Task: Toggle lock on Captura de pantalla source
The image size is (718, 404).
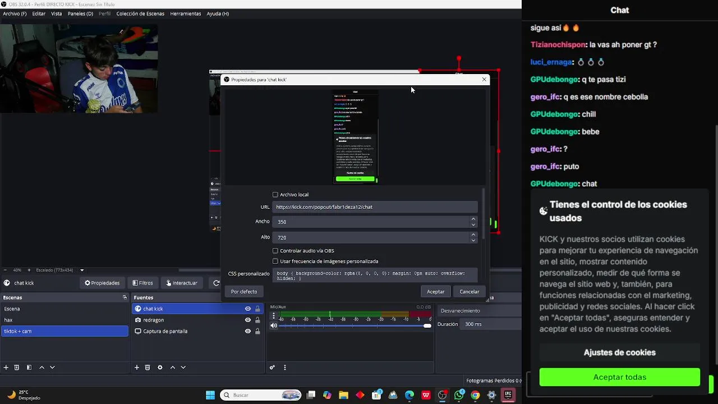Action: pos(257,331)
